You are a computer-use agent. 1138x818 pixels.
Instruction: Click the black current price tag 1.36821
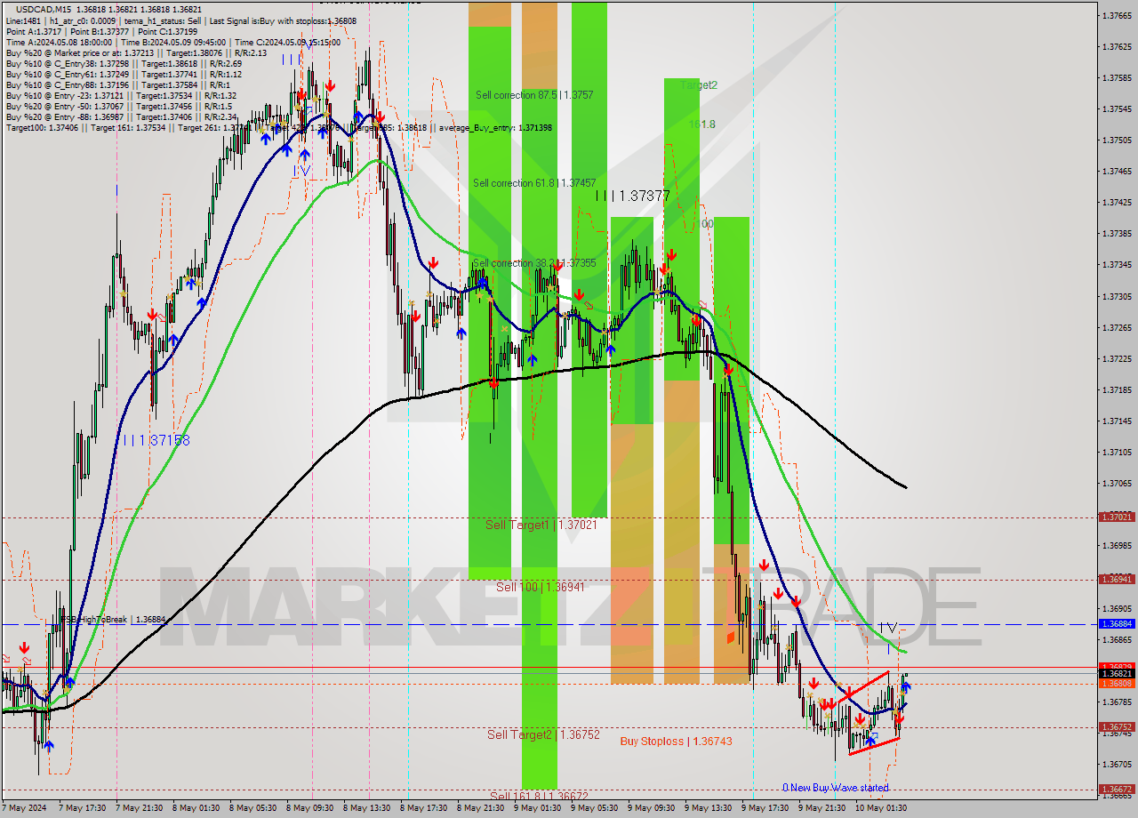click(1117, 674)
